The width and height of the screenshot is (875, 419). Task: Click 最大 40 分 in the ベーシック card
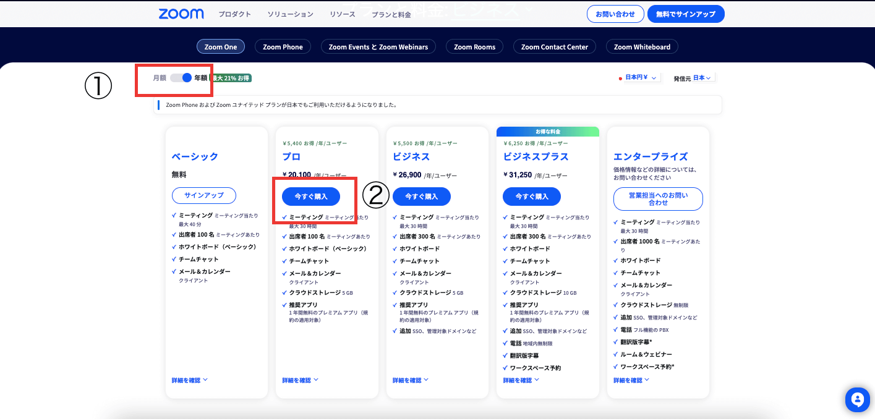click(190, 224)
